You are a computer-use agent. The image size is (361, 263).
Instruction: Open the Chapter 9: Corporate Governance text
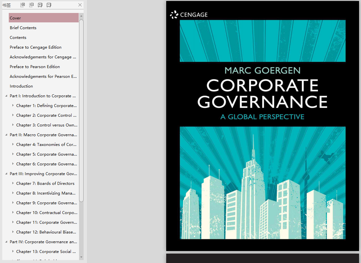(47, 203)
